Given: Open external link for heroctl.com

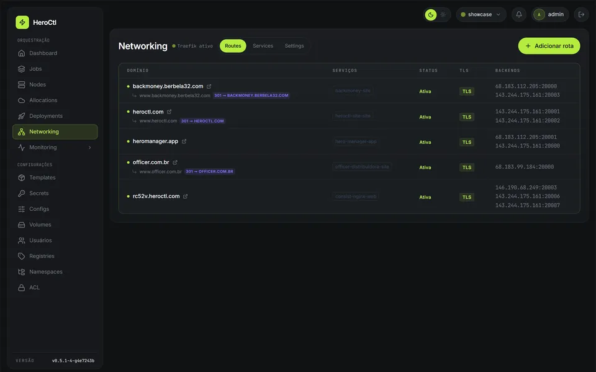Looking at the screenshot, I should click(x=169, y=112).
